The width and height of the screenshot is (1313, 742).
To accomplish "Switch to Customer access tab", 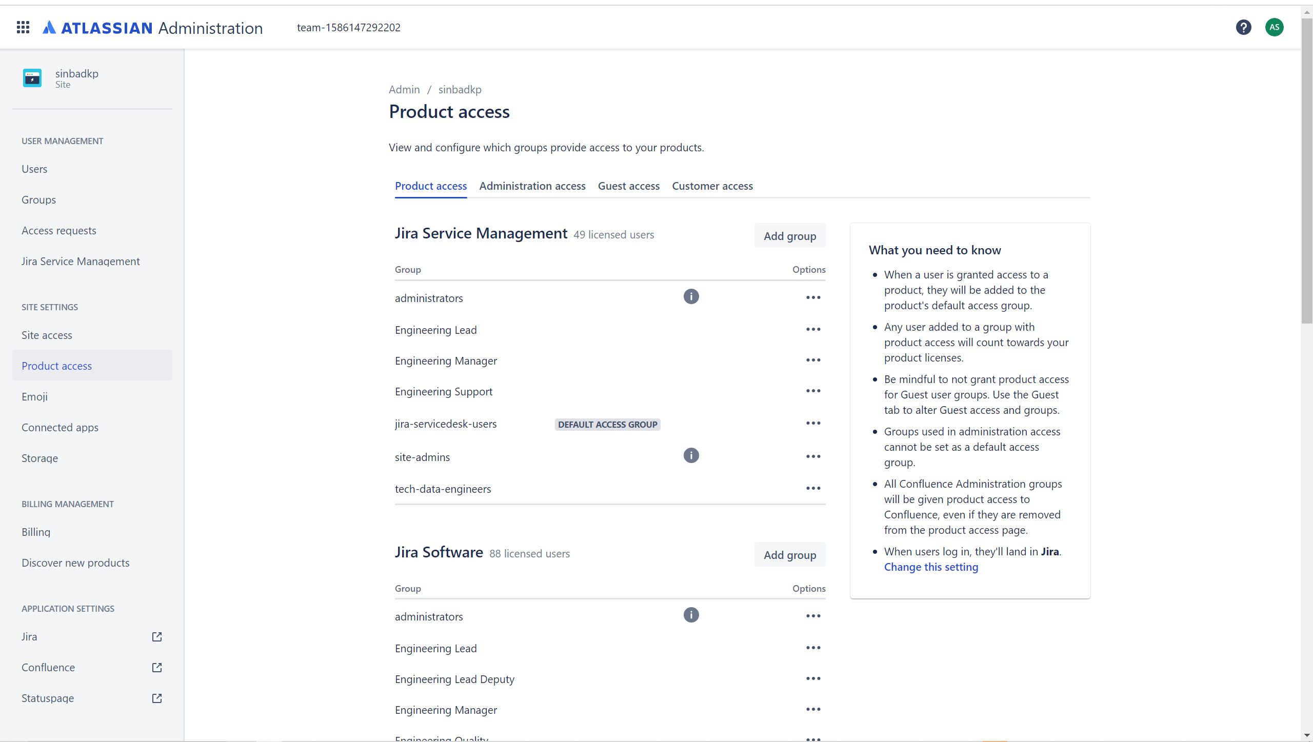I will (712, 186).
